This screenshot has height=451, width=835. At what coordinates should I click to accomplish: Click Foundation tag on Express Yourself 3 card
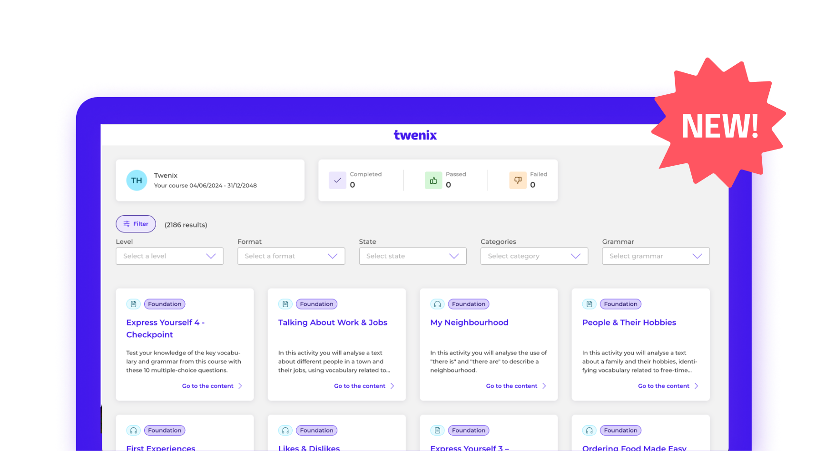tap(469, 431)
